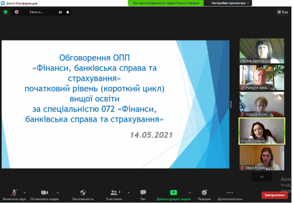Image resolution: width=293 pixels, height=203 pixels.
Task: Expand the participants options arrow
Action: tap(129, 192)
